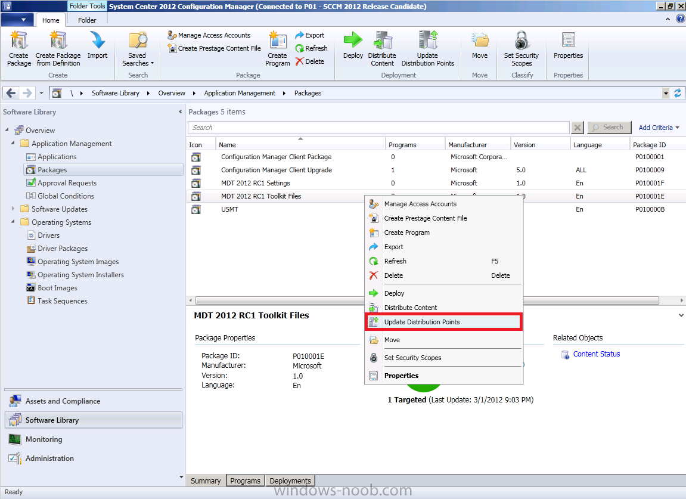Choose Deploy in the context menu
The image size is (686, 499).
[443, 293]
